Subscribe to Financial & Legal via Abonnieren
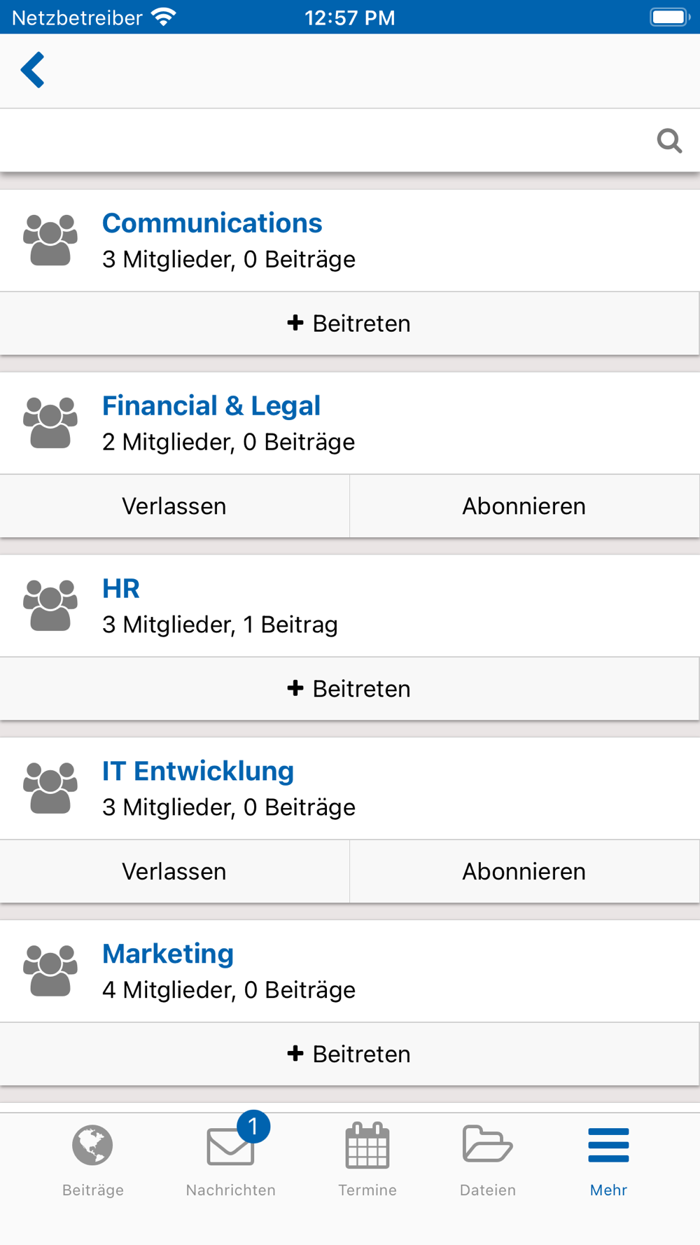This screenshot has height=1245, width=700. [524, 506]
